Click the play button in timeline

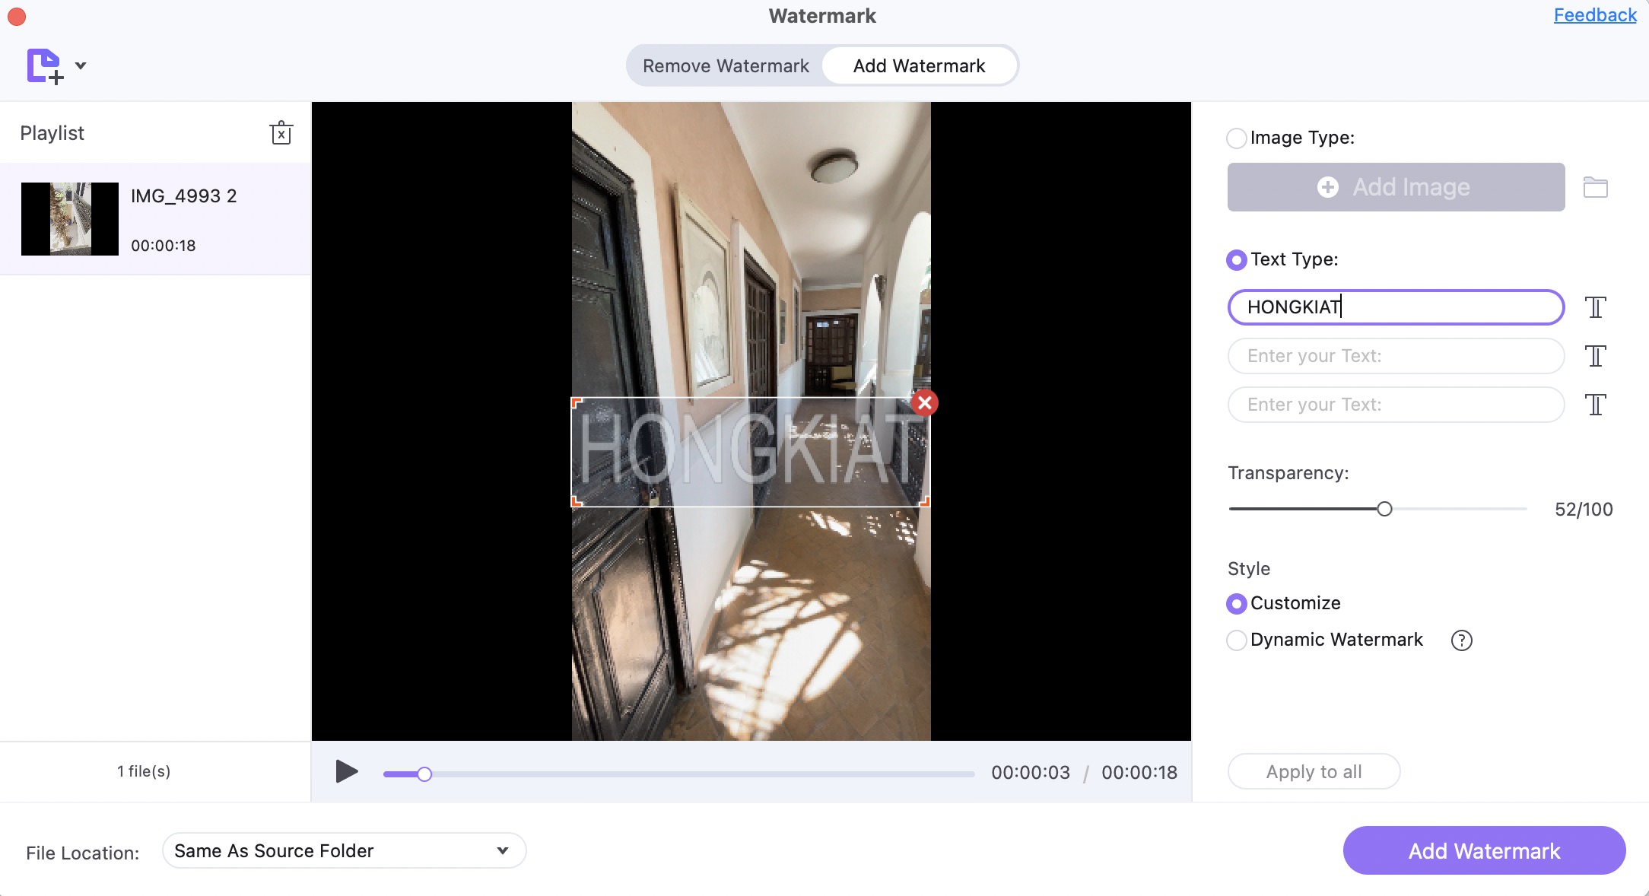[348, 771]
